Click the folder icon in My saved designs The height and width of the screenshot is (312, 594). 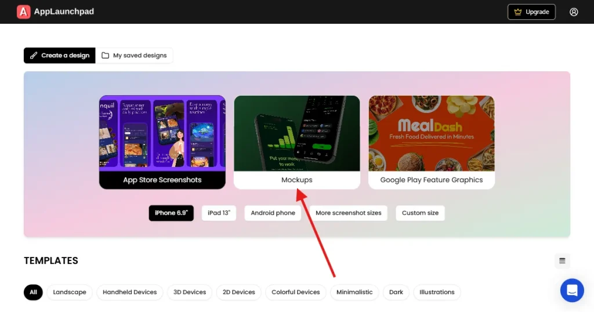tap(106, 55)
